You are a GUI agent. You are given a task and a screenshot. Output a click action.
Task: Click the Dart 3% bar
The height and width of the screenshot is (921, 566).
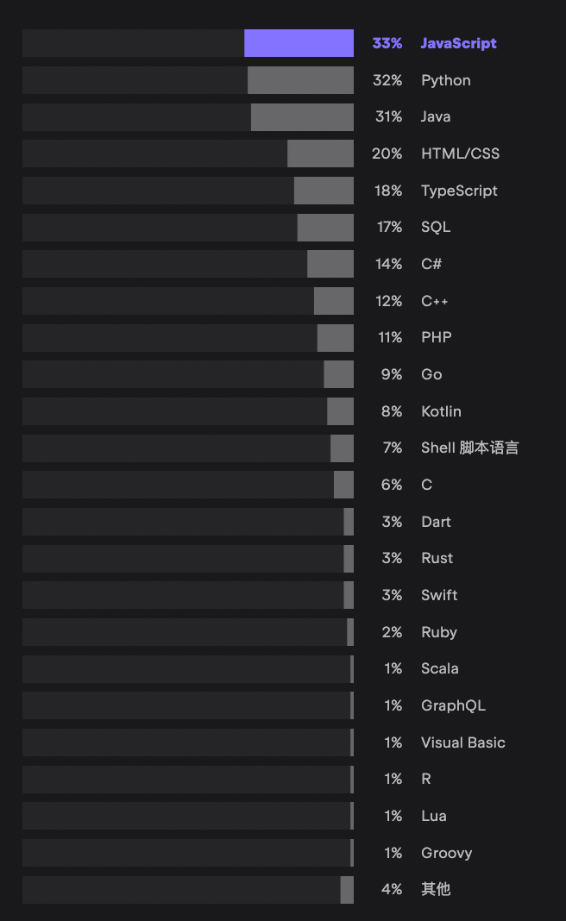pos(349,522)
